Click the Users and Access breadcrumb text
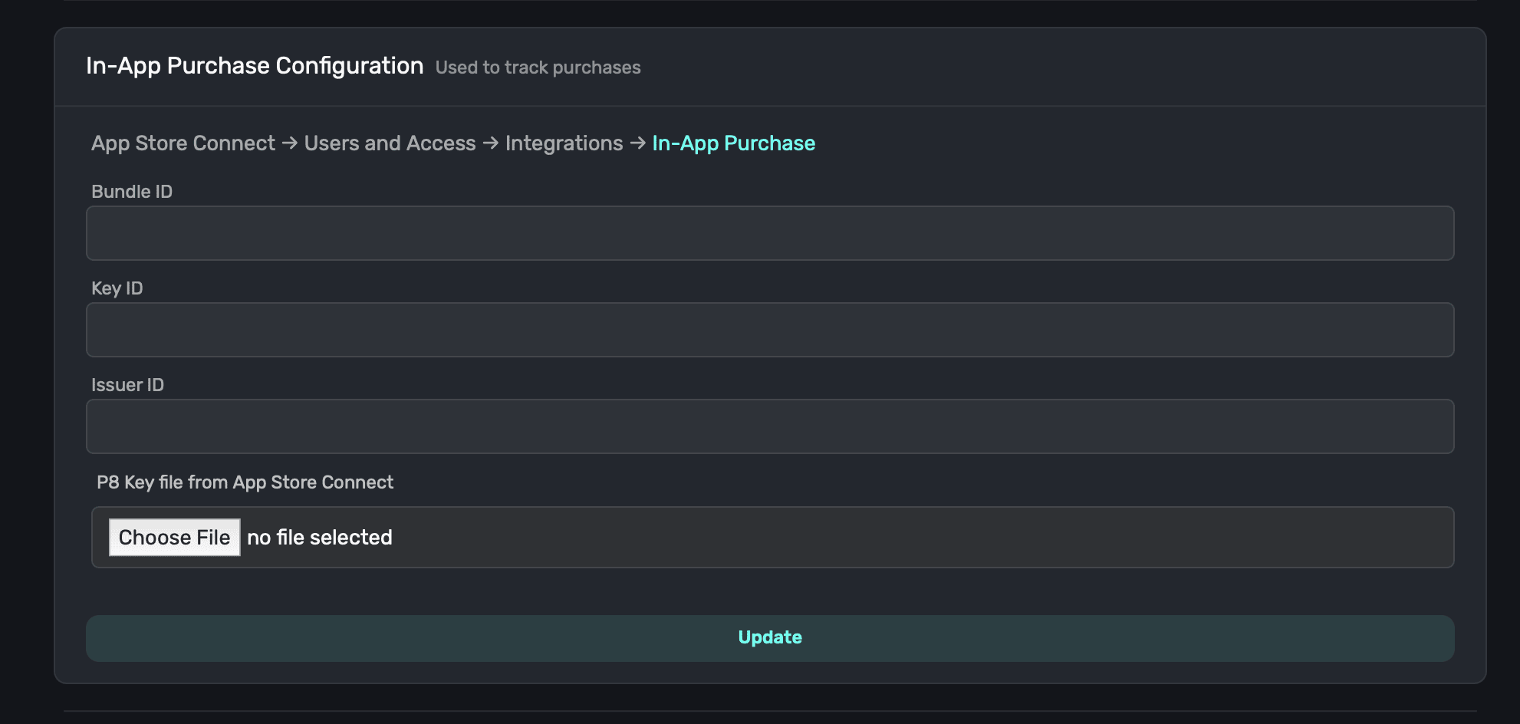Image resolution: width=1520 pixels, height=724 pixels. click(x=390, y=143)
